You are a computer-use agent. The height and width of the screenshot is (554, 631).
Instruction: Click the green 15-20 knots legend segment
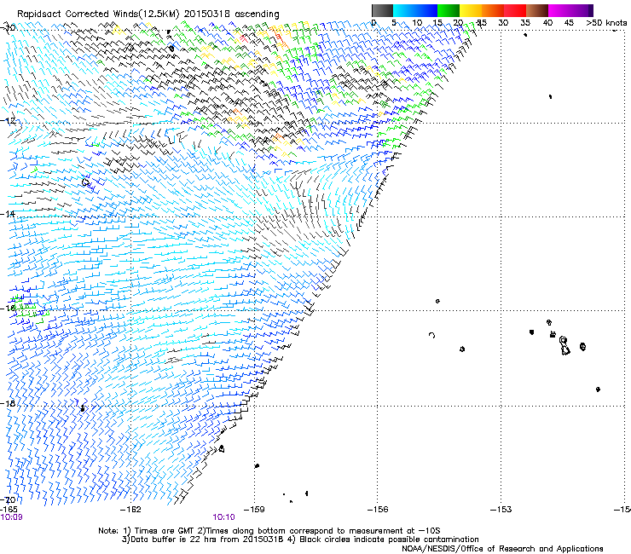tap(449, 10)
